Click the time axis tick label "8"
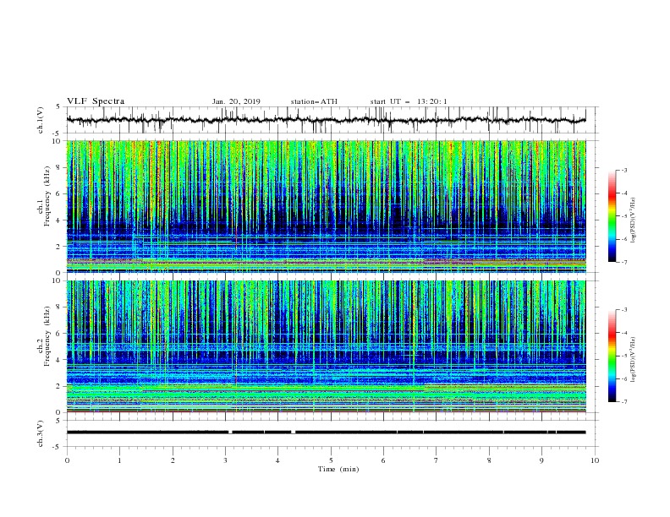This screenshot has height=517, width=670. click(489, 460)
